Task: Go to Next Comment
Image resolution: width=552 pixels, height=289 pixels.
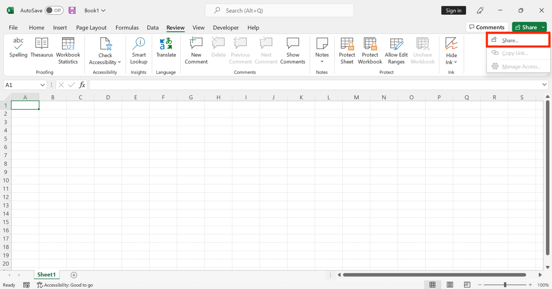Action: pos(266,51)
